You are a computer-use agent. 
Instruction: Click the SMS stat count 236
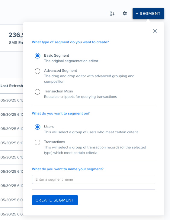tap(16, 35)
